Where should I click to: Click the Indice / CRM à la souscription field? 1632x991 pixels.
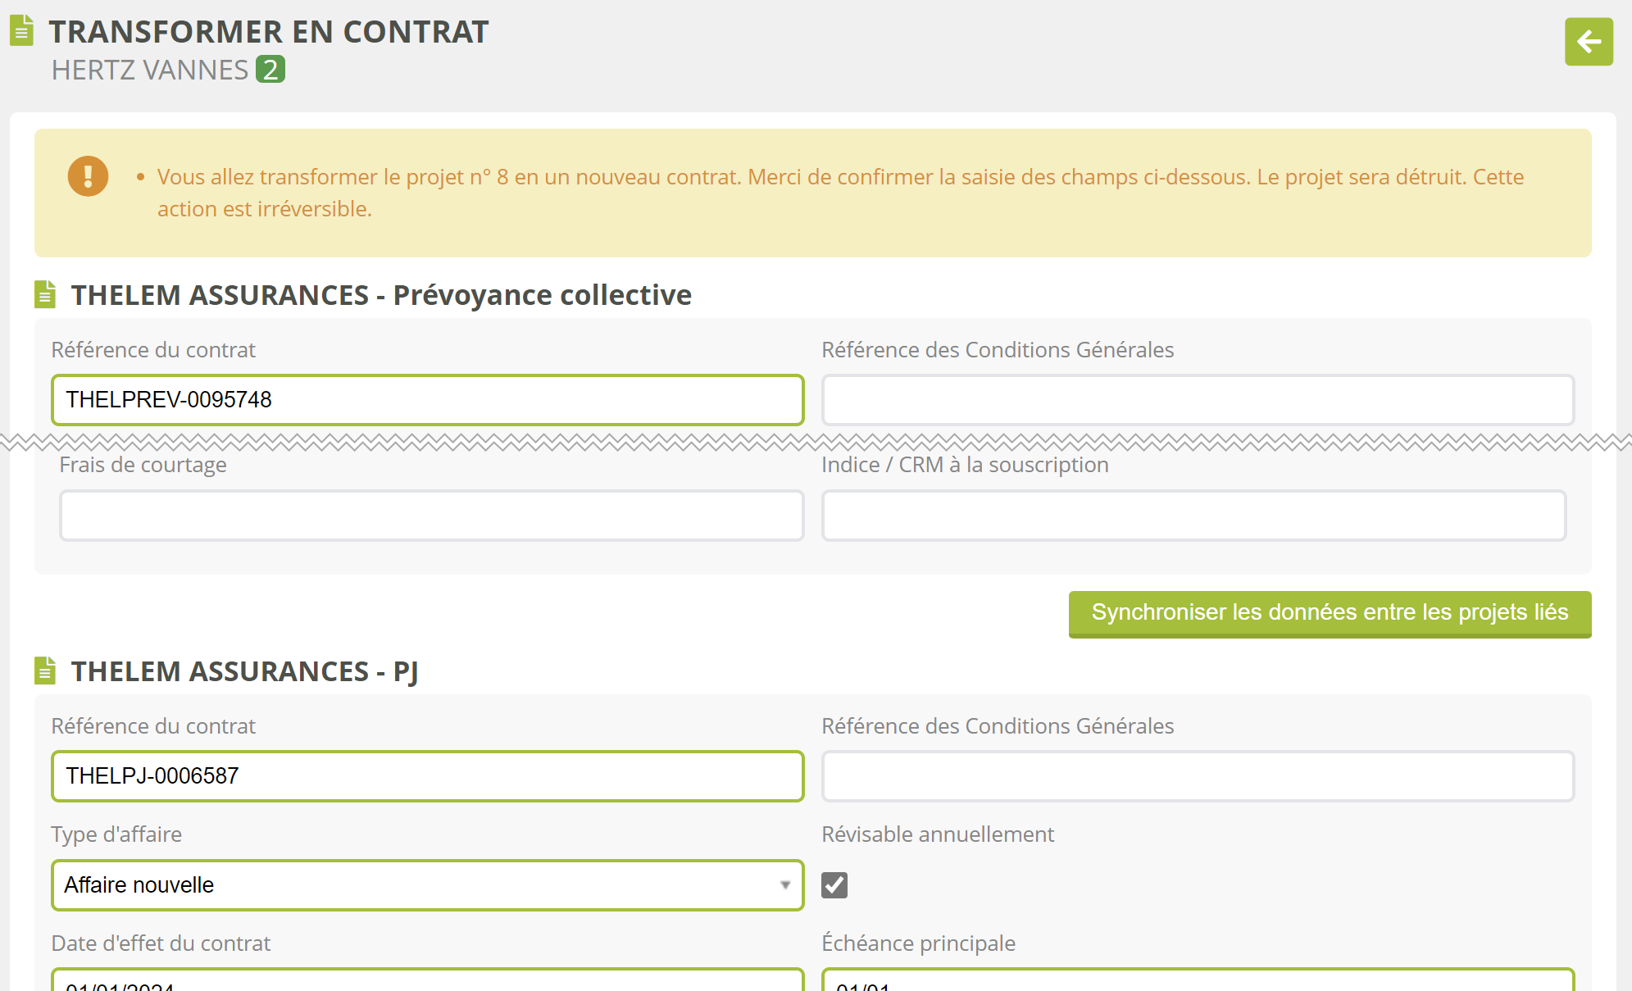pos(1193,516)
